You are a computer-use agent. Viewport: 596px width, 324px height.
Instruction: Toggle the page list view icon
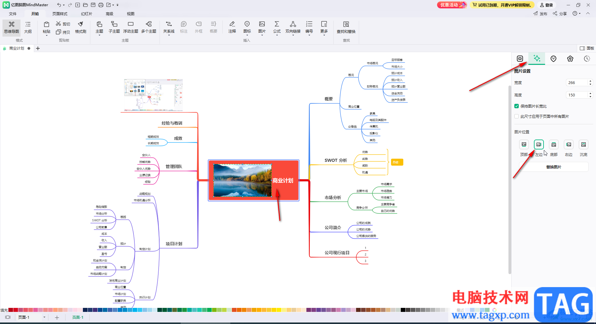click(x=8, y=317)
